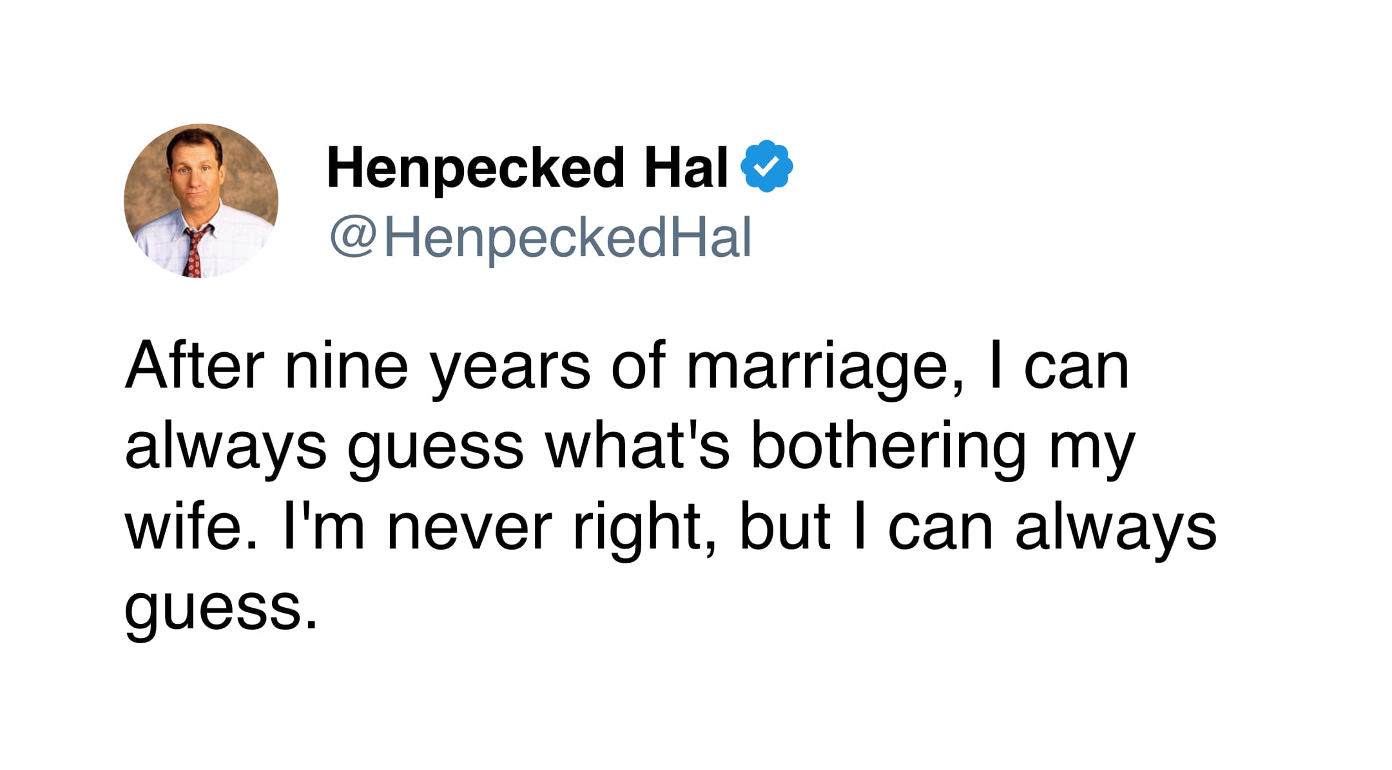Click the blue verified checkmark badge
Screen dimensions: 1392x770
point(767,166)
